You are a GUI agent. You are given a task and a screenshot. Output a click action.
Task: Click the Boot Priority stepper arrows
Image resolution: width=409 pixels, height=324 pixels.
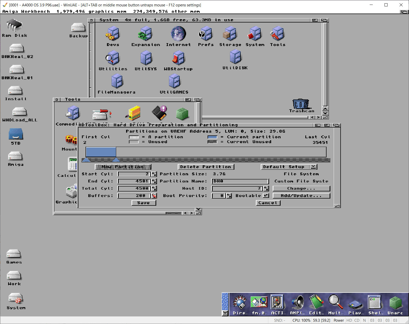tap(229, 196)
